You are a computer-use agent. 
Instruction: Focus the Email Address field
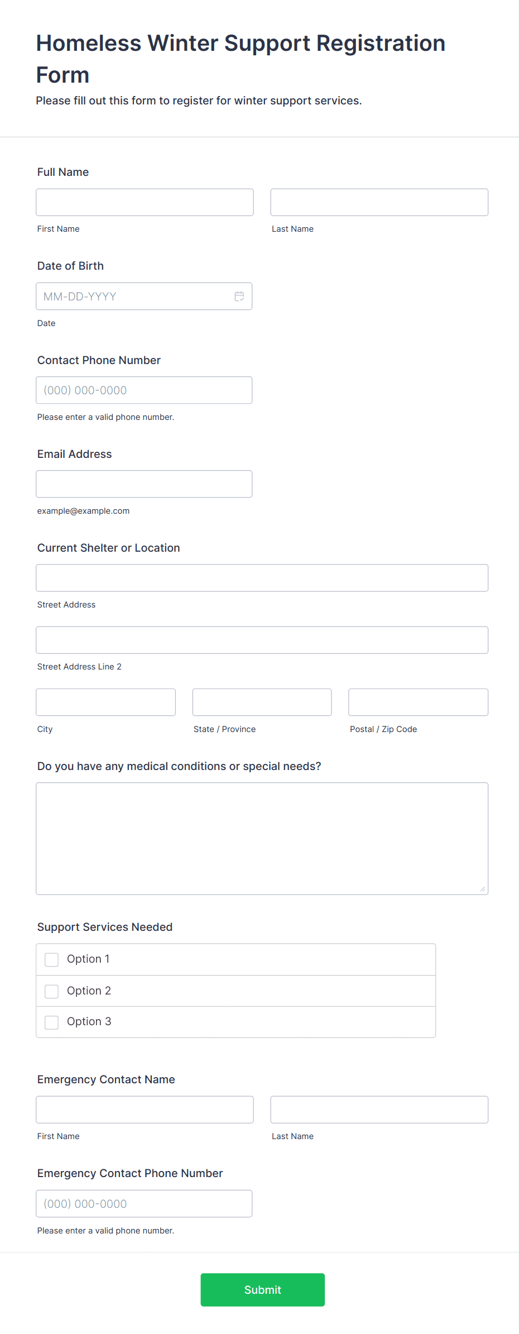144,484
